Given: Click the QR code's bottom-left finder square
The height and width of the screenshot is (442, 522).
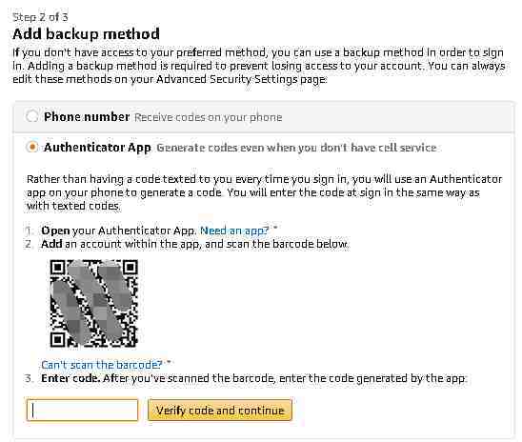Looking at the screenshot, I should click(57, 340).
